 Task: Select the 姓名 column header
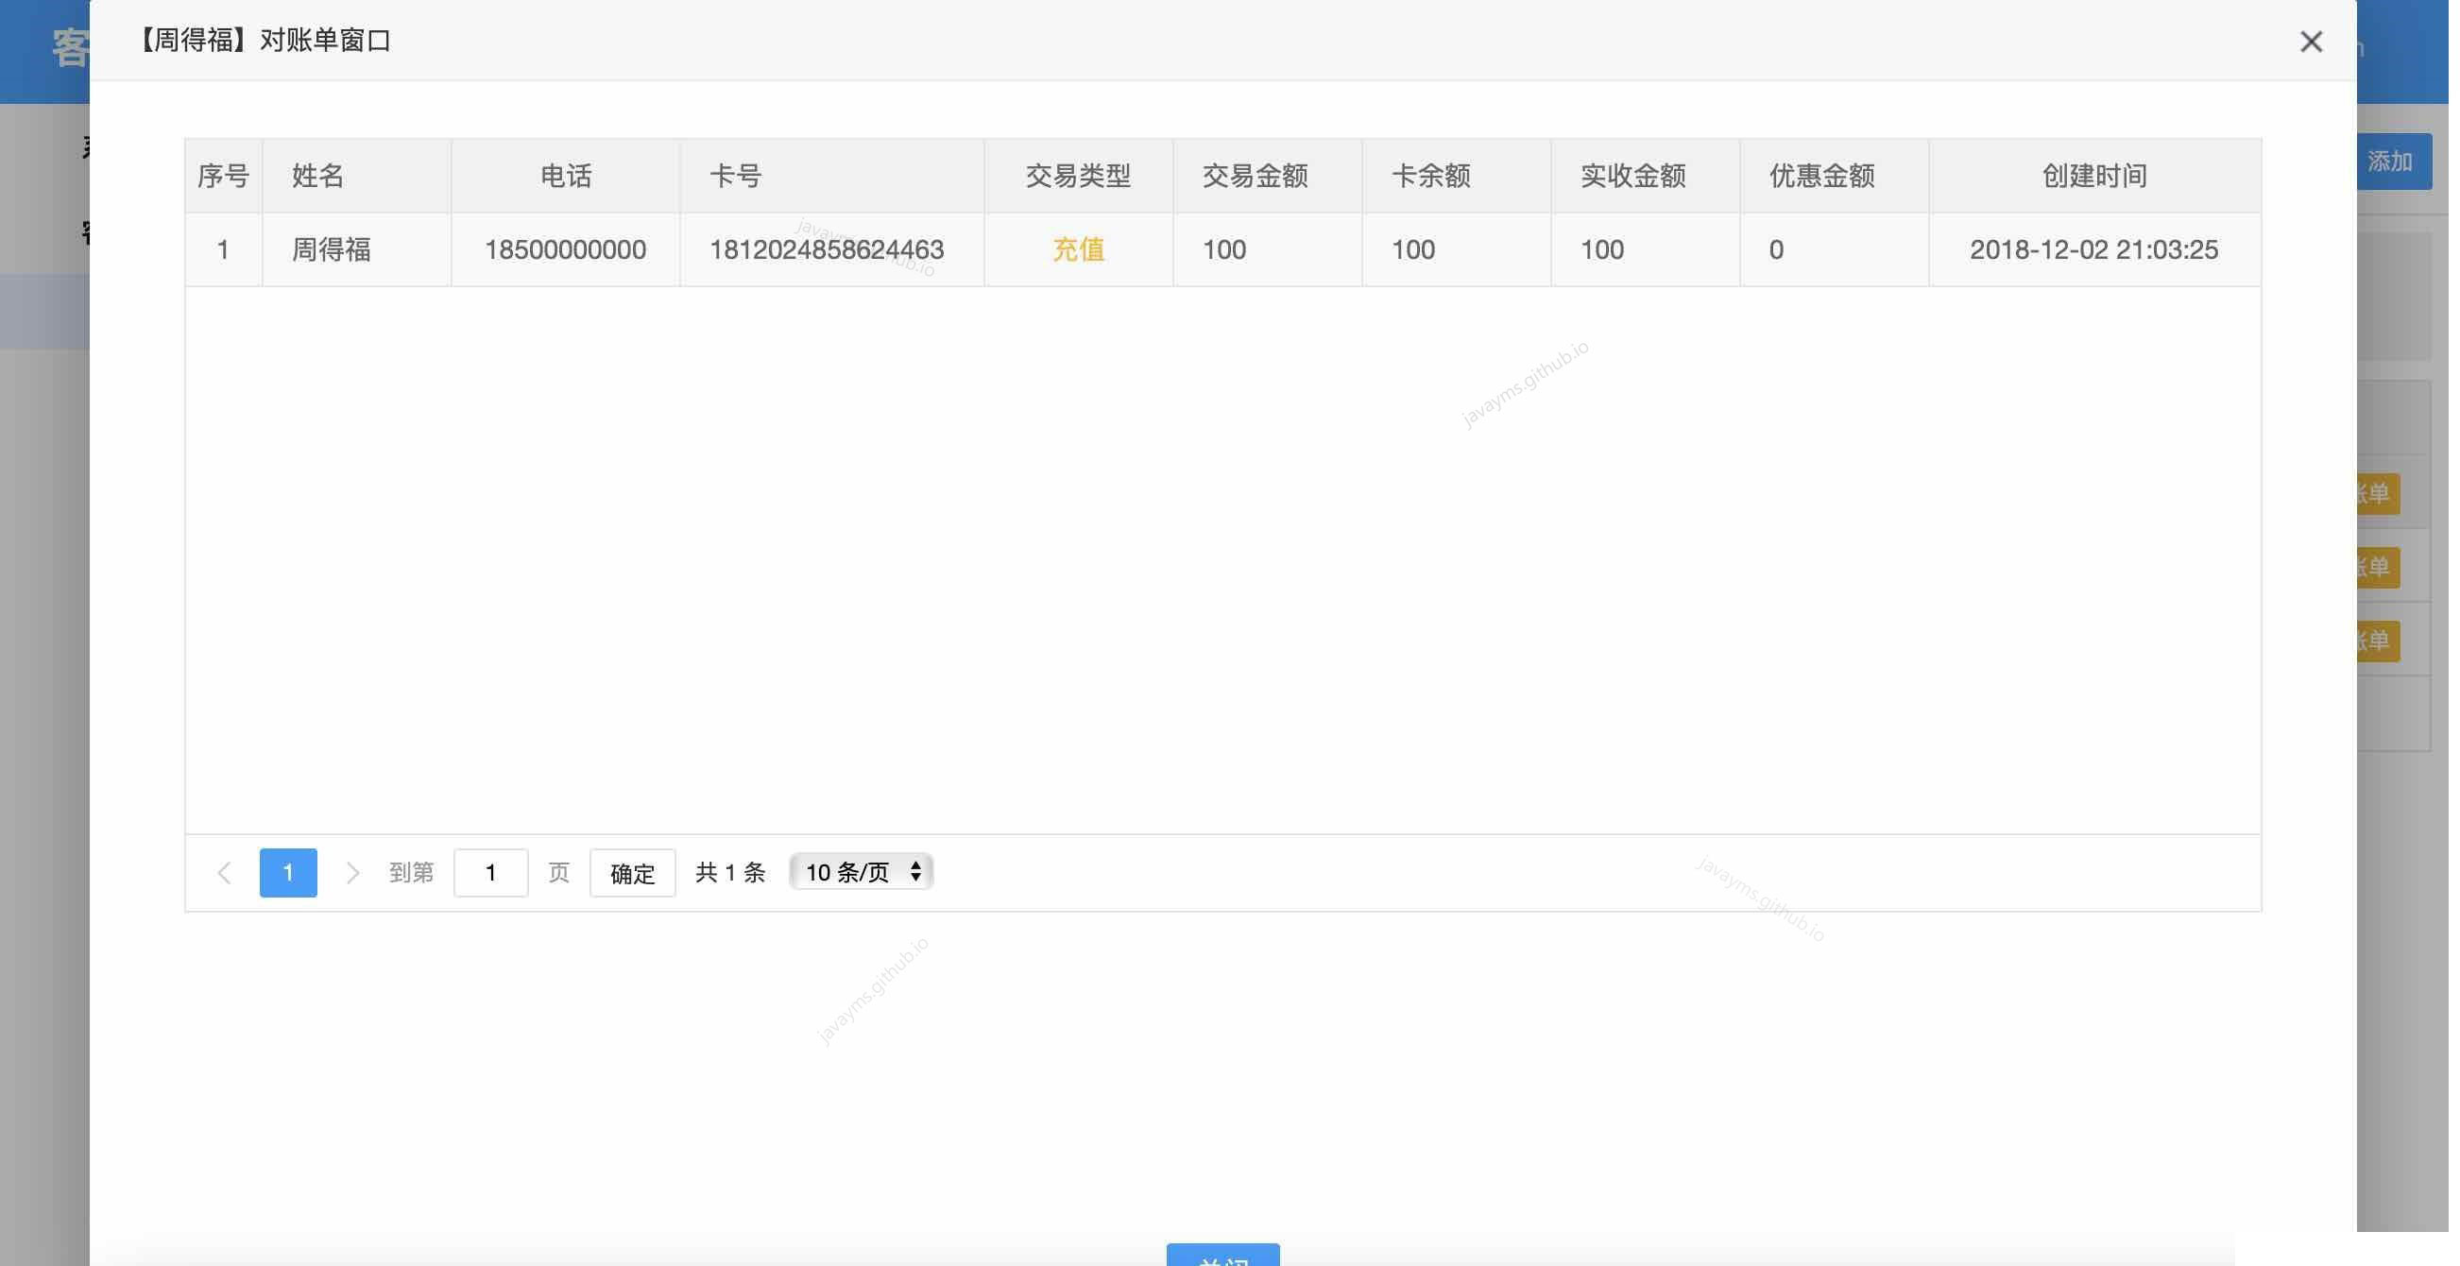[x=317, y=175]
